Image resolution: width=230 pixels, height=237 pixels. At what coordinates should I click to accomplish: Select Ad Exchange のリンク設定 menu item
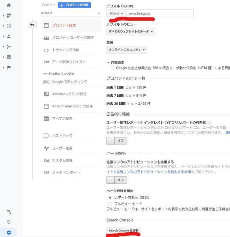click(x=71, y=106)
